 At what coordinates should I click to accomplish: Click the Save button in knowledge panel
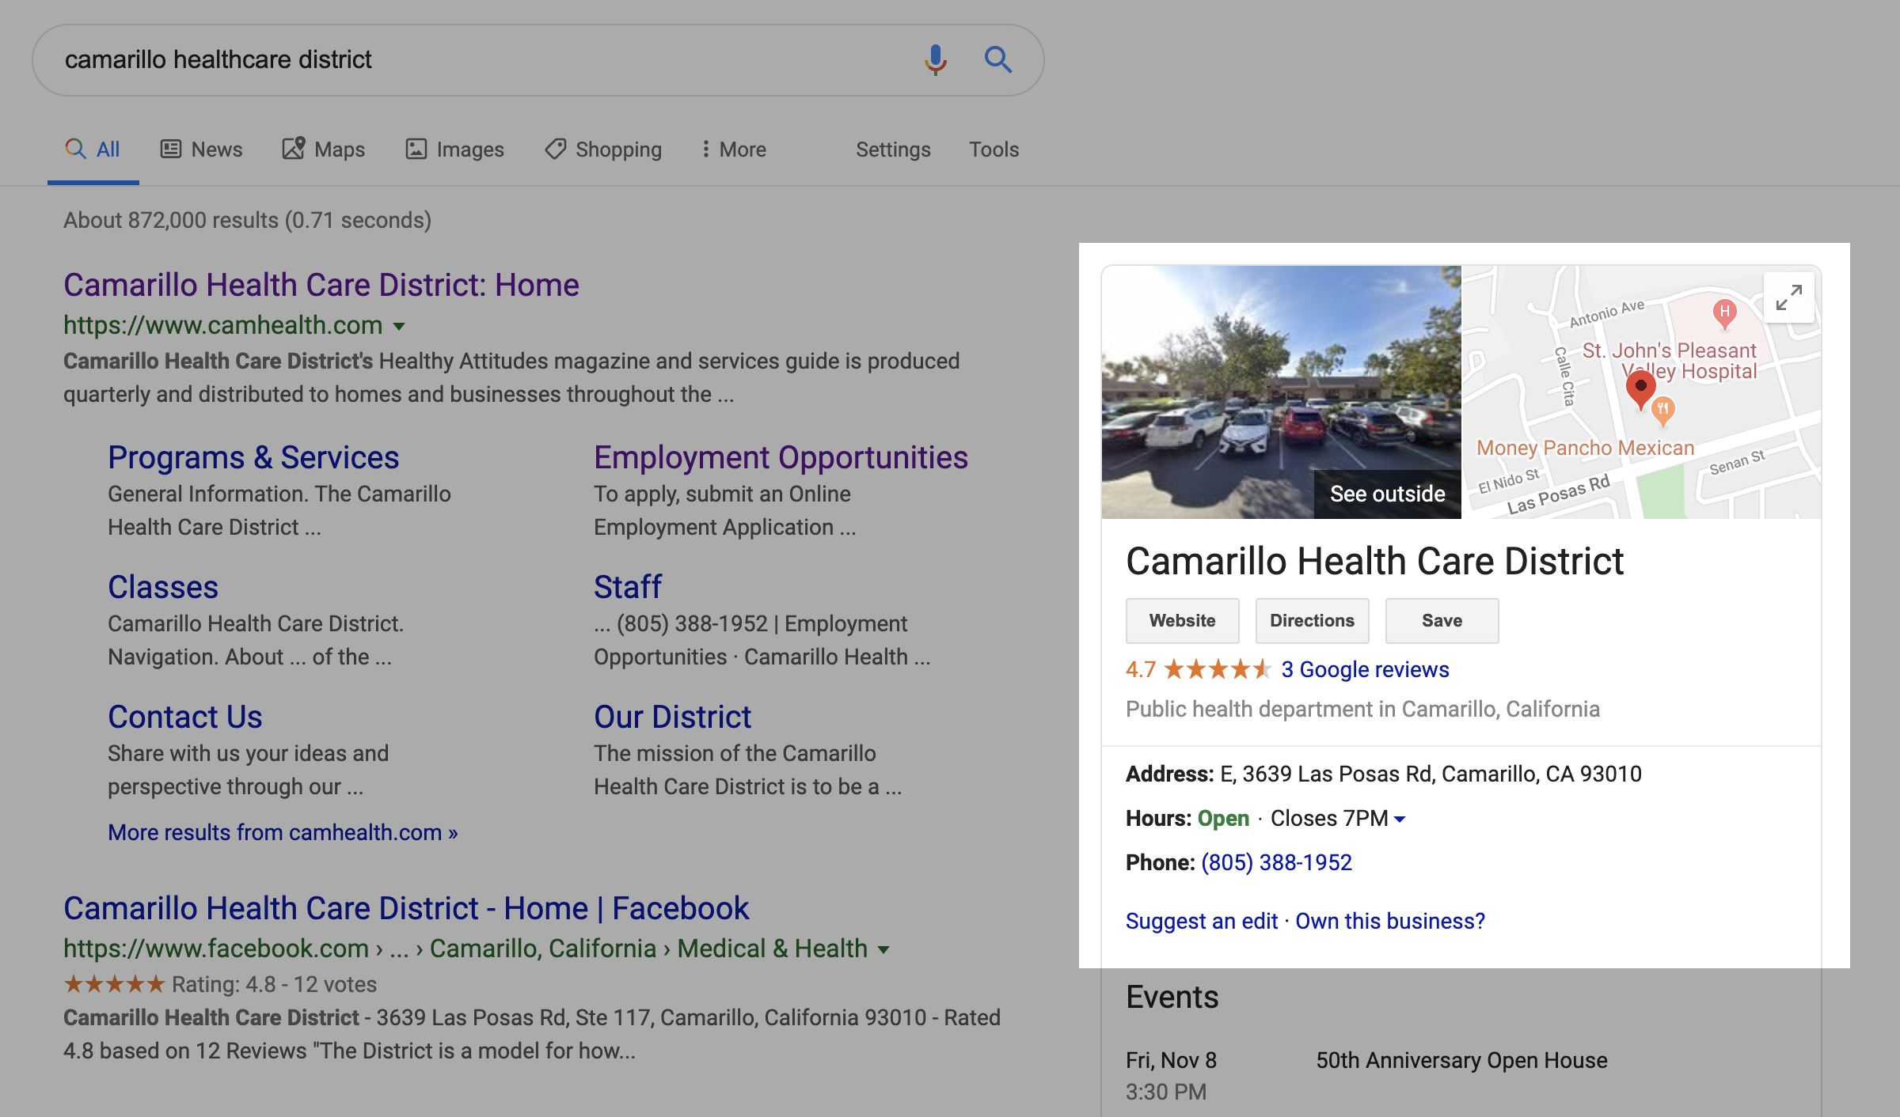point(1442,621)
